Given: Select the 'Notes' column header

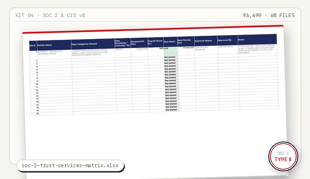Looking at the screenshot, I should click(x=257, y=39).
